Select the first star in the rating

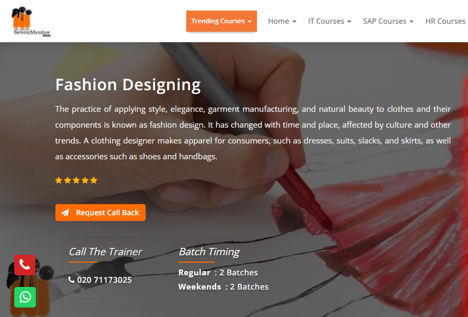pyautogui.click(x=59, y=180)
